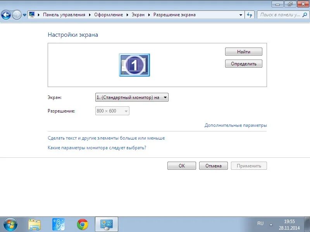Open 'Дополнительные параметры' link
The height and width of the screenshot is (232, 310).
[236, 125]
